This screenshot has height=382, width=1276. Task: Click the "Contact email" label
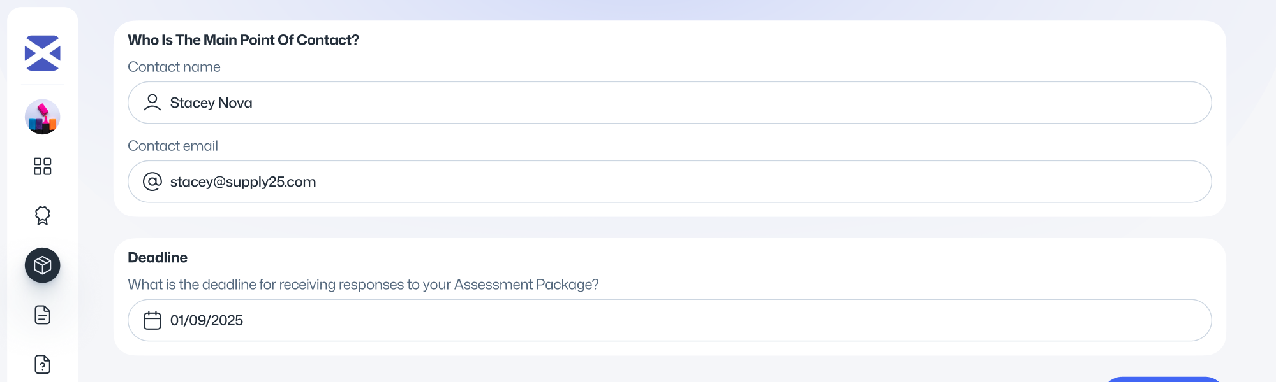click(x=173, y=146)
